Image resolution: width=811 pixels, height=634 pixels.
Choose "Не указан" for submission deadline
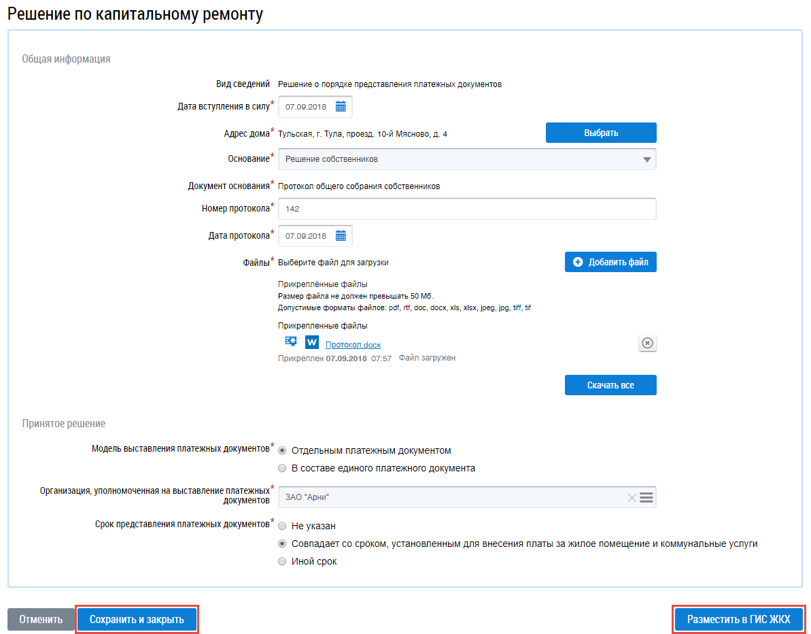(282, 526)
